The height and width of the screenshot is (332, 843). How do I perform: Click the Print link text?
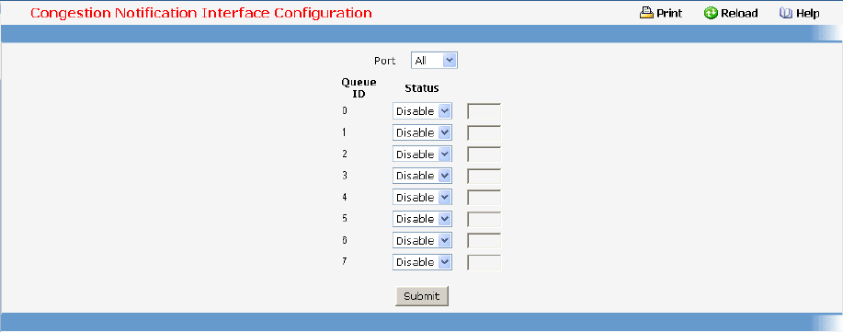669,14
